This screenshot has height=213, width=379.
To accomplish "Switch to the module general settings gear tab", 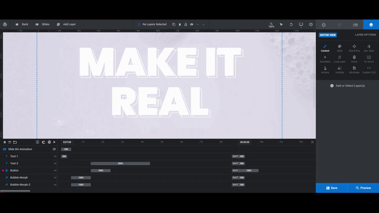I will point(324,25).
